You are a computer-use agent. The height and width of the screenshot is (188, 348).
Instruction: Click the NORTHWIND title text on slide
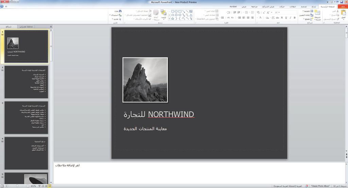click(x=171, y=114)
